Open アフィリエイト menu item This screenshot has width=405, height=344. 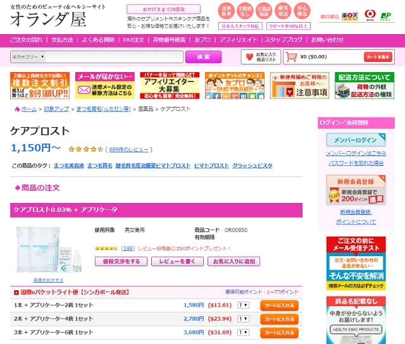pos(239,40)
